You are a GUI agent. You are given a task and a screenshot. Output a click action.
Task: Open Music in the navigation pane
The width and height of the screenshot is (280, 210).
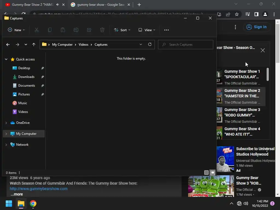(23, 103)
